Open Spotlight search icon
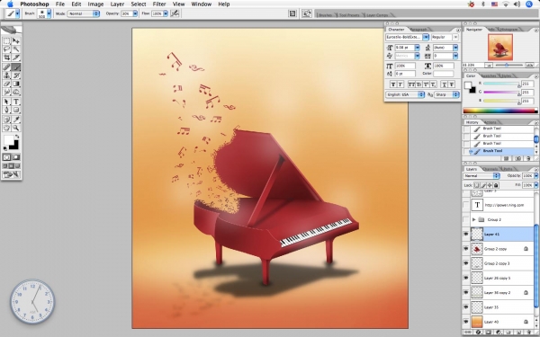Image resolution: width=540 pixels, height=337 pixels. pos(529,4)
